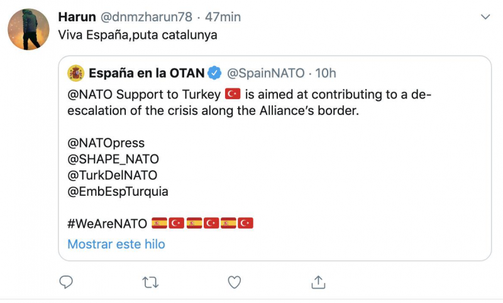Click the @SHAPE_NATO mention

click(113, 159)
